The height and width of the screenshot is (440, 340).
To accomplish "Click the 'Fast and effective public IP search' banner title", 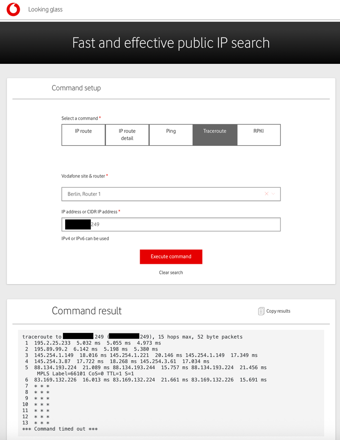I will coord(171,43).
